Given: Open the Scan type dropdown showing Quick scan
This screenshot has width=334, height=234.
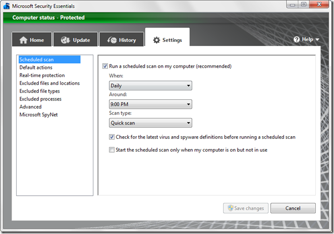Looking at the screenshot, I should coord(150,123).
